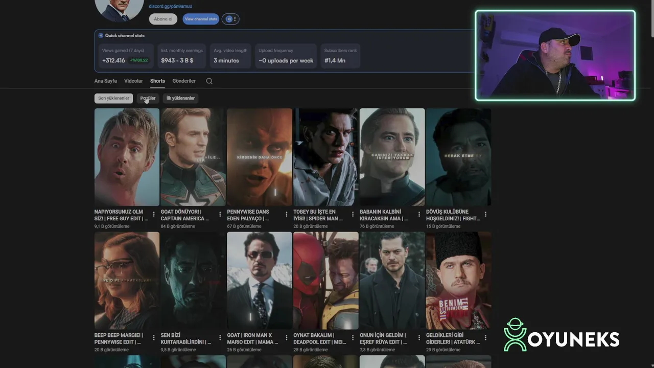
Task: Open options menu for GELDİKLERİ GİBİ GİDERLER short
Action: (485, 338)
